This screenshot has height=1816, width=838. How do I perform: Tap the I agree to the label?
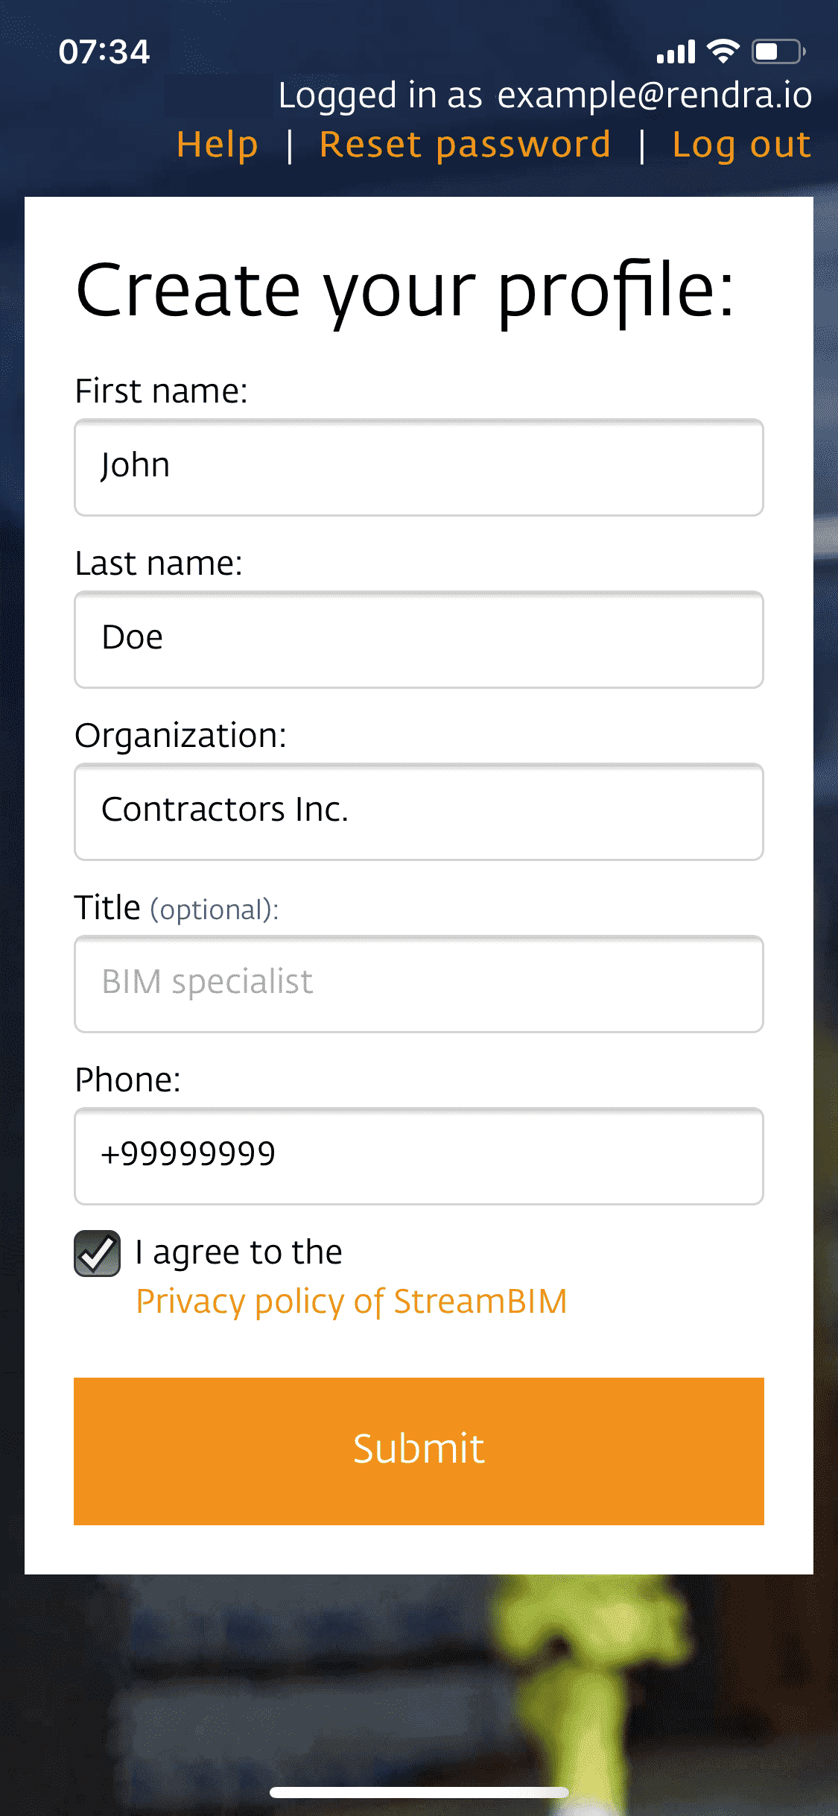pyautogui.click(x=238, y=1252)
